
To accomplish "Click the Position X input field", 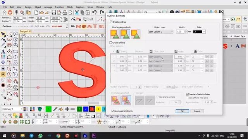I will click(x=17, y=18).
